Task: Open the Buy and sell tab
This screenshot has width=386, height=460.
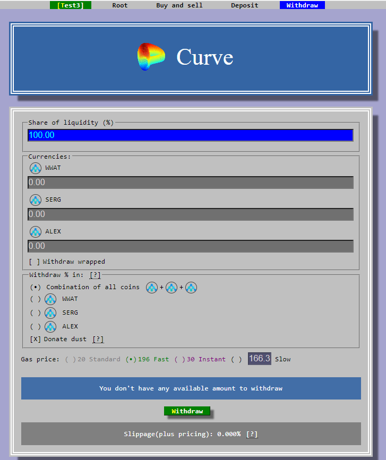Action: click(x=179, y=5)
